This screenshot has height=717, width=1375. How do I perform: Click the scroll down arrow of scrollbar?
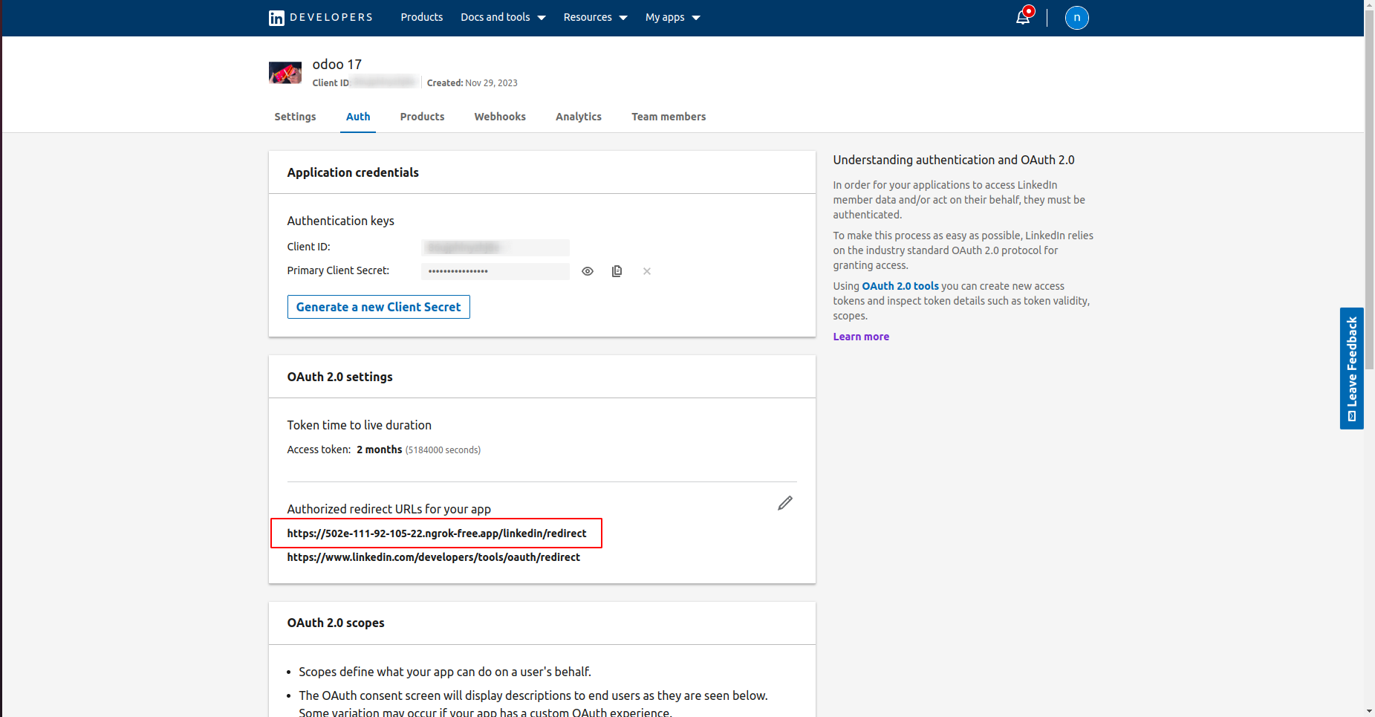point(1370,711)
